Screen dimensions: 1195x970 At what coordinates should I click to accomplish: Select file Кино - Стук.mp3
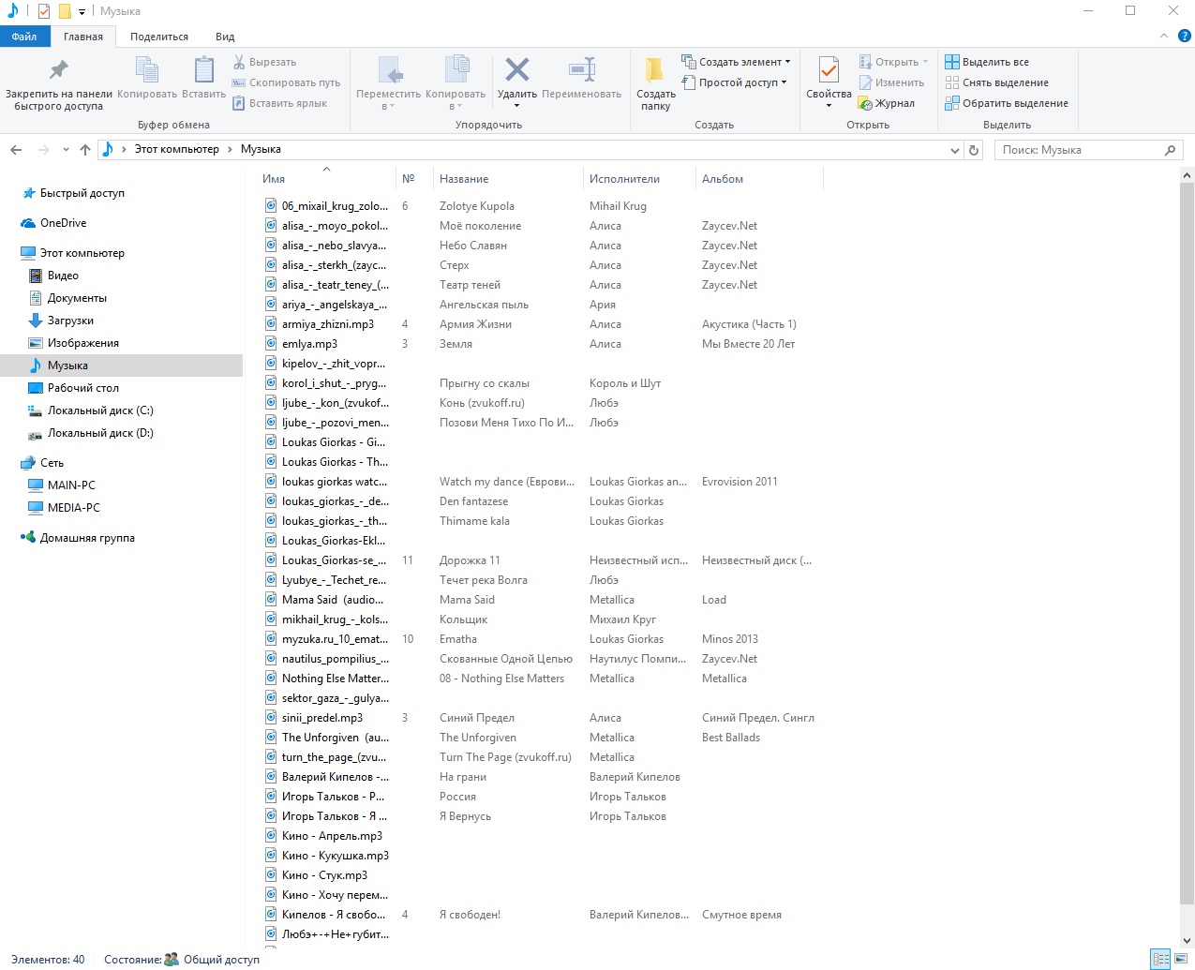pos(324,875)
